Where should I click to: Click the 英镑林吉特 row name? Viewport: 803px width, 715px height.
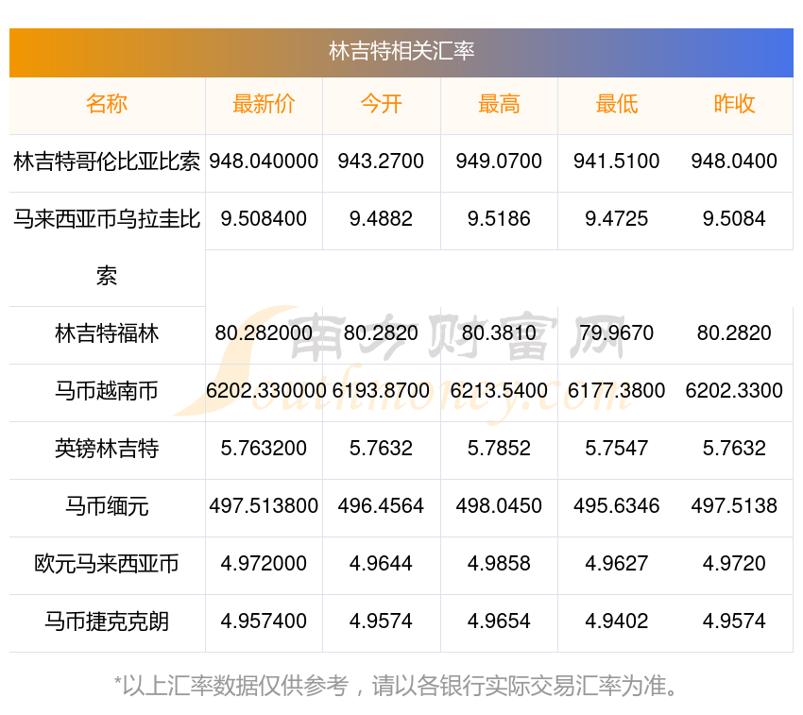[107, 449]
